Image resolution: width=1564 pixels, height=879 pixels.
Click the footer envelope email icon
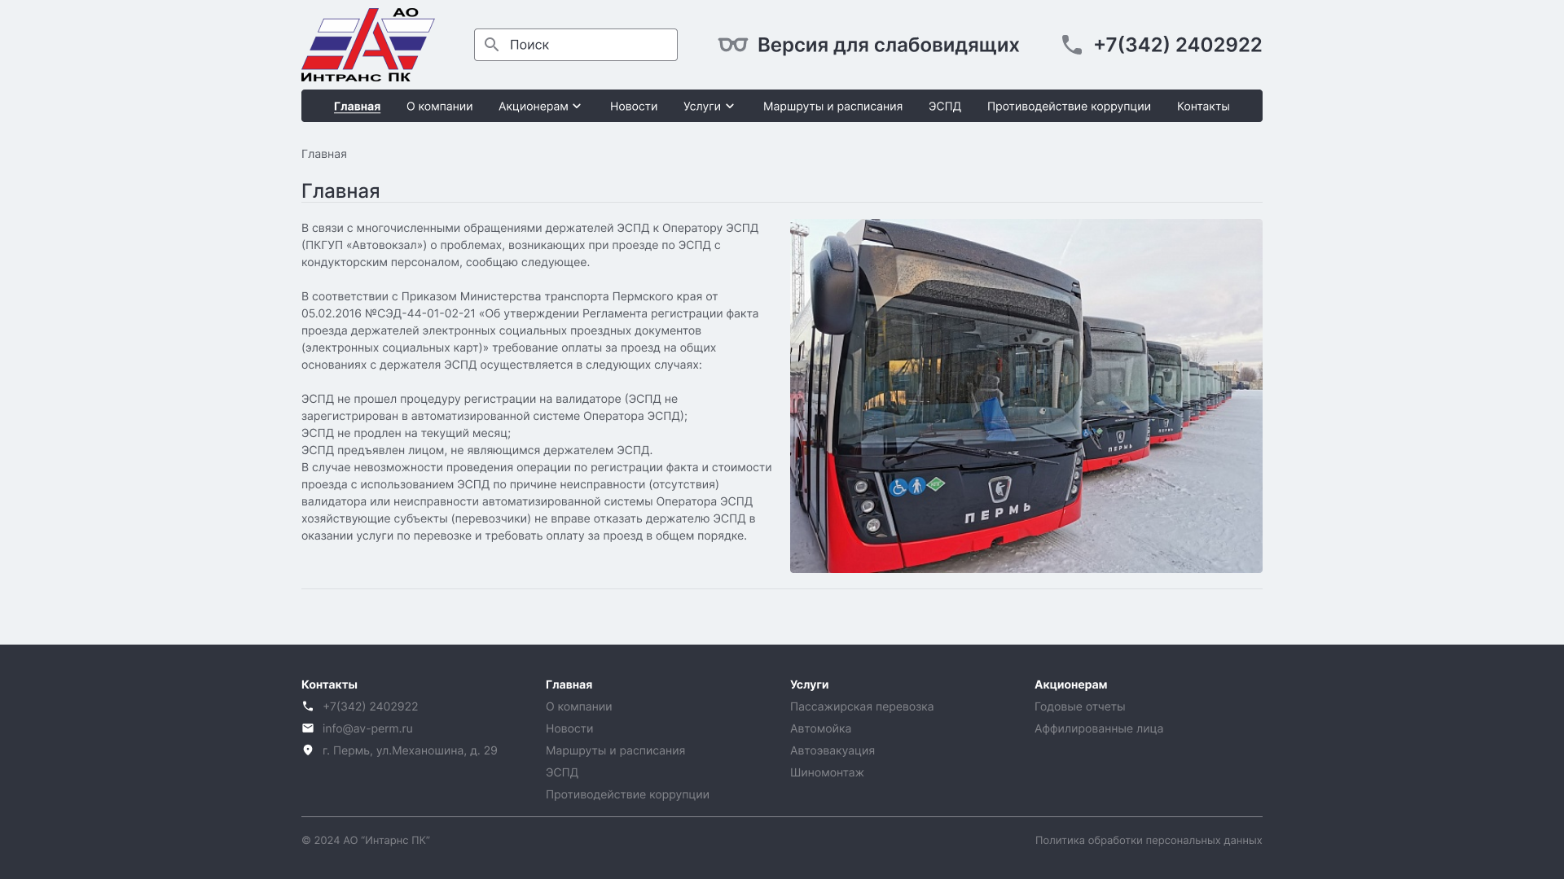coord(308,728)
